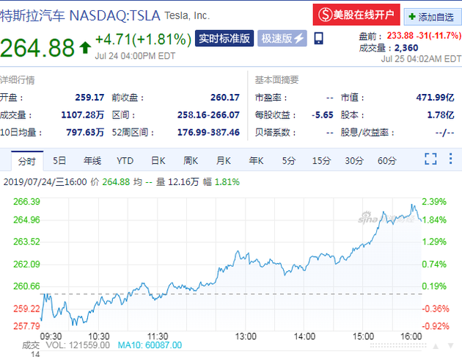The height and width of the screenshot is (357, 462).
Task: Open fullscreen chart view icon
Action: click(x=430, y=159)
